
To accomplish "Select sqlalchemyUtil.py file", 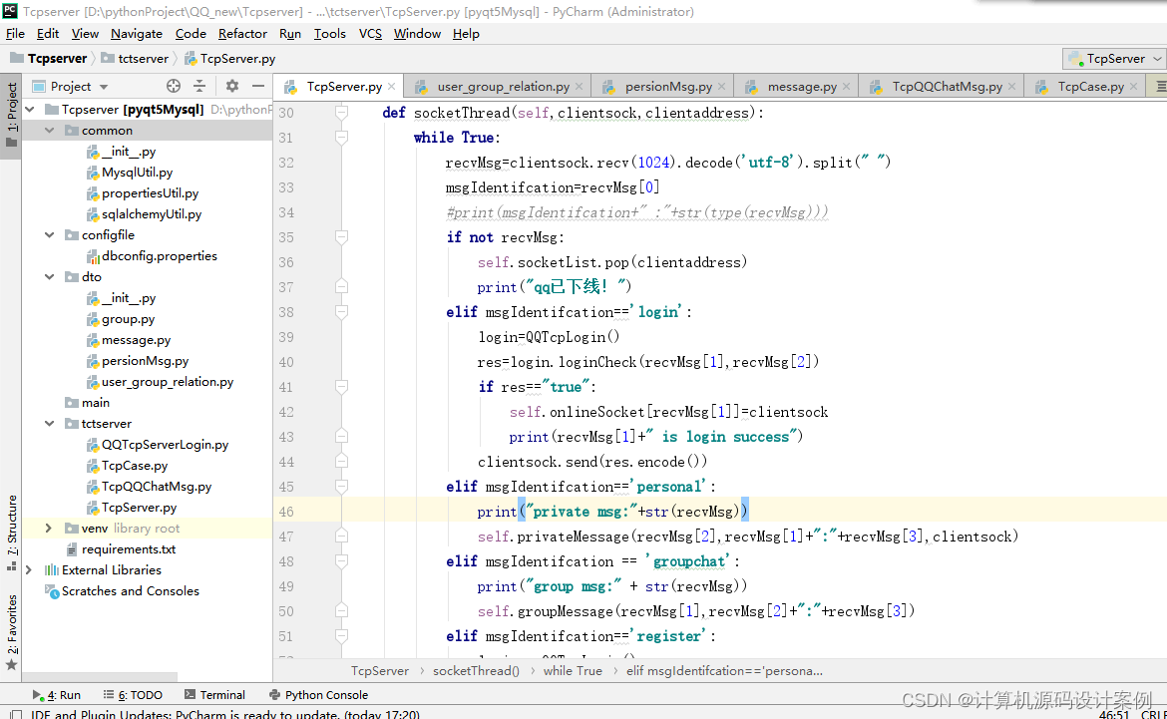I will pos(151,213).
